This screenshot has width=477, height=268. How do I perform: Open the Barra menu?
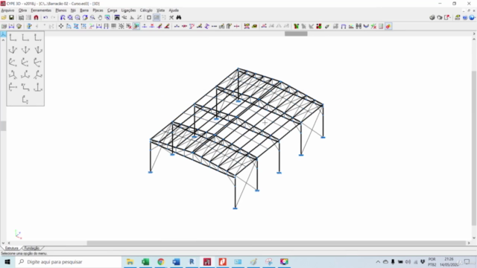pos(84,10)
